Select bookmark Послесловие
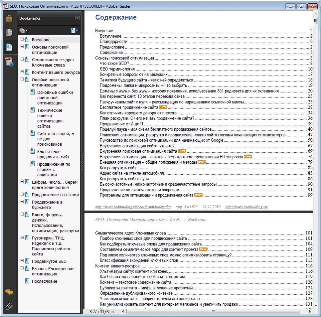The width and height of the screenshot is (321, 317). point(45,281)
